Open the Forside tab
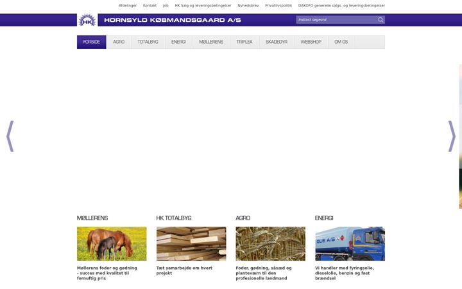The width and height of the screenshot is (462, 289). point(91,42)
